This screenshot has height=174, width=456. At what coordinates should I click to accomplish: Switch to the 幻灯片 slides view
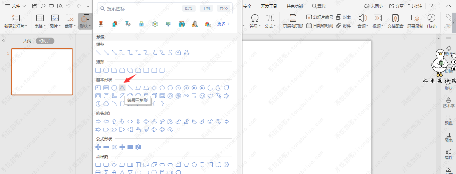(x=45, y=41)
